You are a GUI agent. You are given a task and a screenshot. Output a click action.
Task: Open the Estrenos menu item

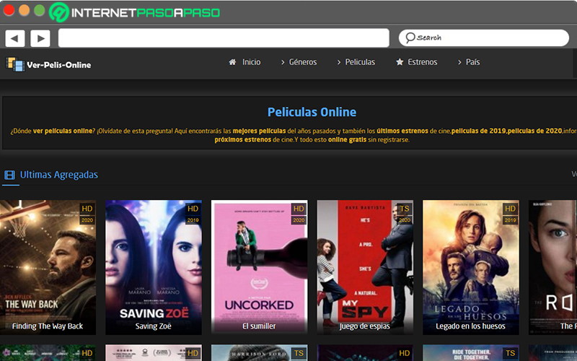pyautogui.click(x=422, y=62)
